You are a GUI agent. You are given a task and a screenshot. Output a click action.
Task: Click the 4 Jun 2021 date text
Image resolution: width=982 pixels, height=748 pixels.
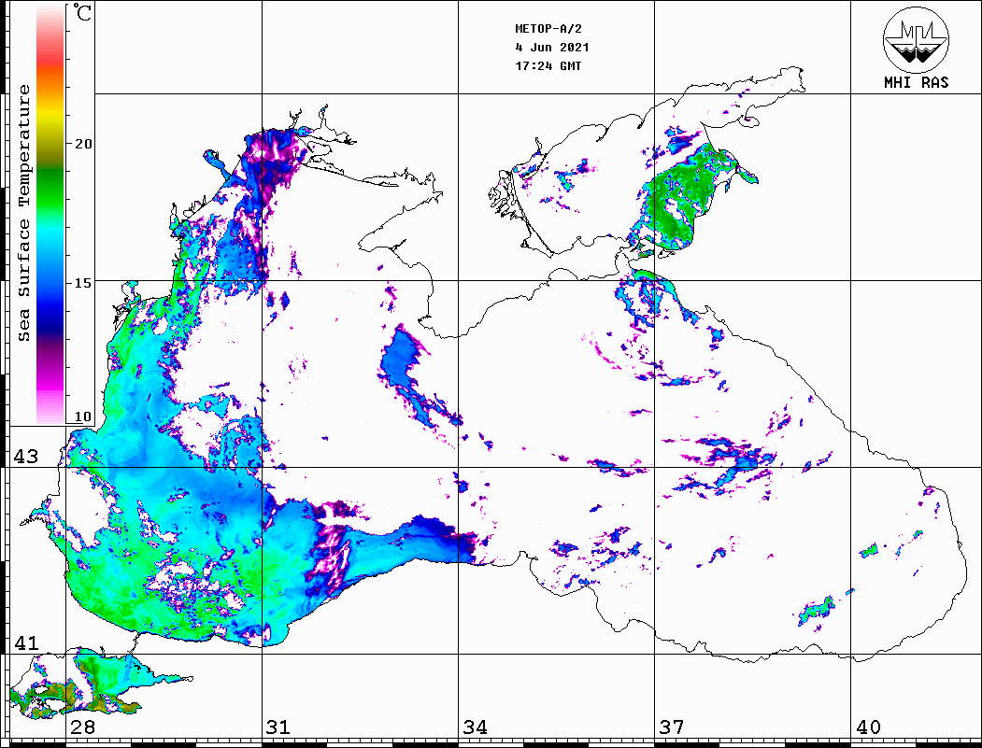click(x=552, y=48)
